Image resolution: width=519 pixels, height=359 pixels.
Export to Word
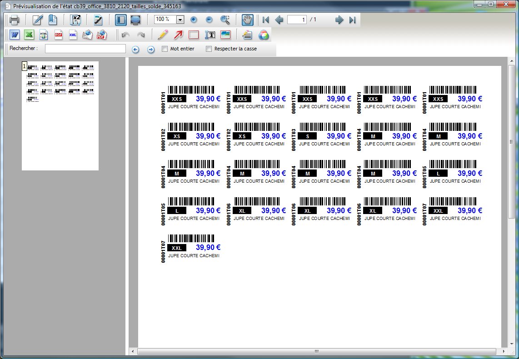(15, 35)
